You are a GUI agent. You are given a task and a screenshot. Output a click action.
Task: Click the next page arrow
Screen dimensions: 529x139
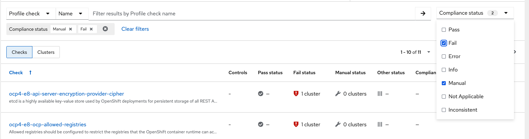point(515,52)
